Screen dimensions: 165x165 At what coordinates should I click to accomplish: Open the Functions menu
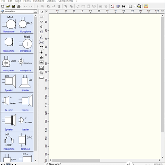pos(38,1)
